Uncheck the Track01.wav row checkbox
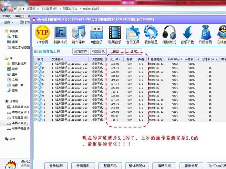226x169 pixels. tap(36, 64)
